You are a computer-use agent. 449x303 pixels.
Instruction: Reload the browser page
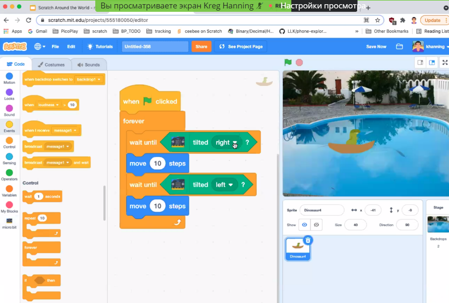(x=28, y=20)
